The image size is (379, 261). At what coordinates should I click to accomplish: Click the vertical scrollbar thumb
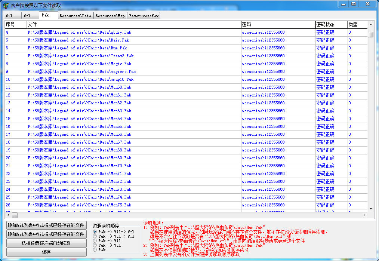coord(370,35)
